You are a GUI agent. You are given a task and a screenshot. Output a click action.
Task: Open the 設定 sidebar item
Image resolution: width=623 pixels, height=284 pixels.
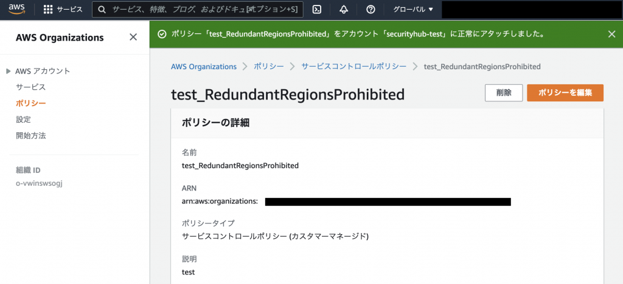click(23, 120)
